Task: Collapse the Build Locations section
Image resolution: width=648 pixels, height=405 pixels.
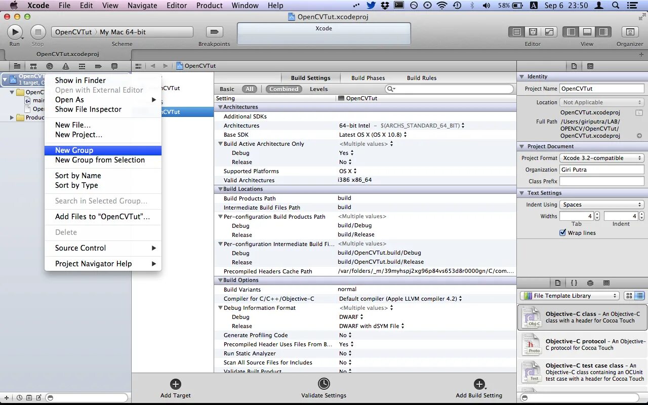Action: (220, 189)
